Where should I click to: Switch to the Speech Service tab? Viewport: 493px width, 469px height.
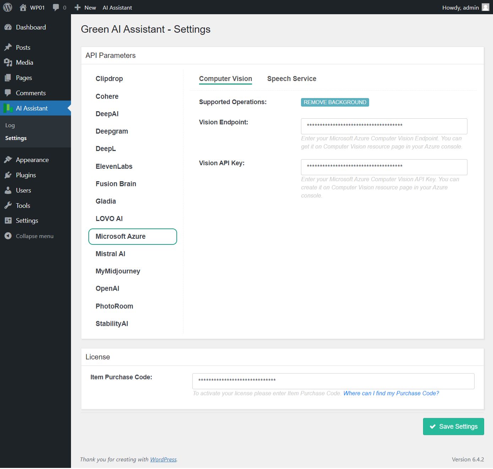pos(291,79)
